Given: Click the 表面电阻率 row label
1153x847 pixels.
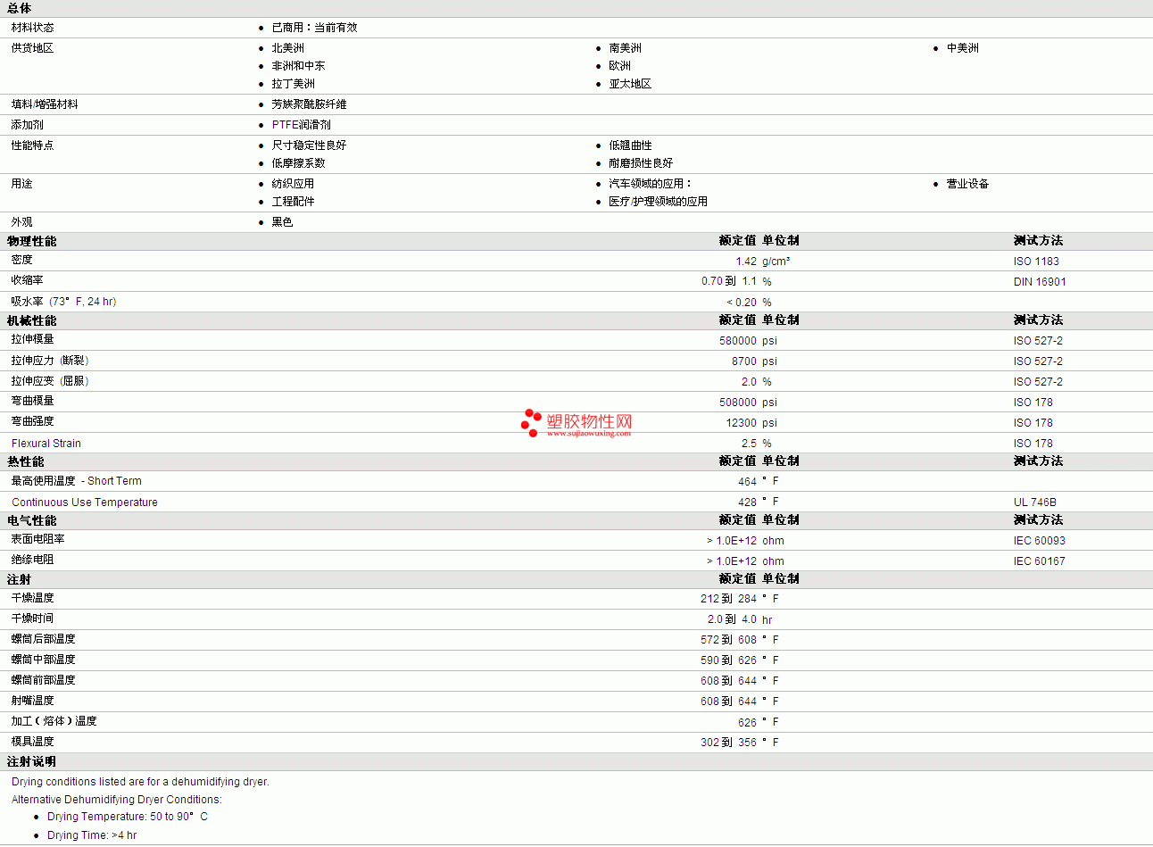Looking at the screenshot, I should point(37,539).
